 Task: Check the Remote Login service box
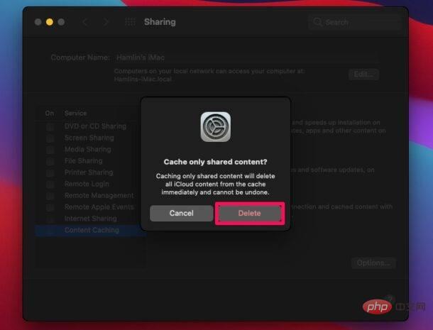point(50,184)
